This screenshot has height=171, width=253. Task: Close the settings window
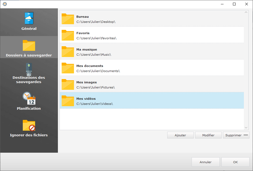247,4
